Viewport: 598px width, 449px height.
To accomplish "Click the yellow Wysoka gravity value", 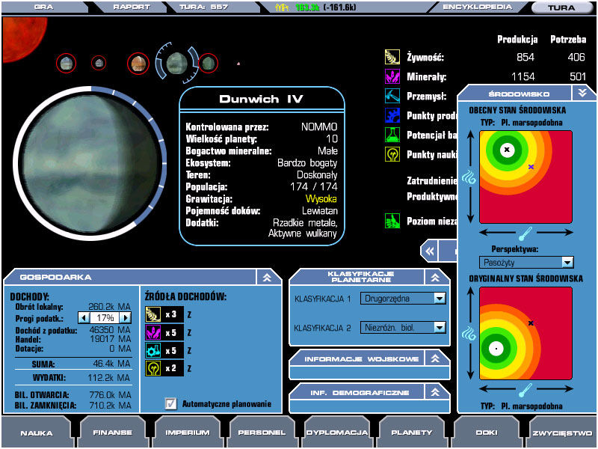I will click(x=321, y=199).
